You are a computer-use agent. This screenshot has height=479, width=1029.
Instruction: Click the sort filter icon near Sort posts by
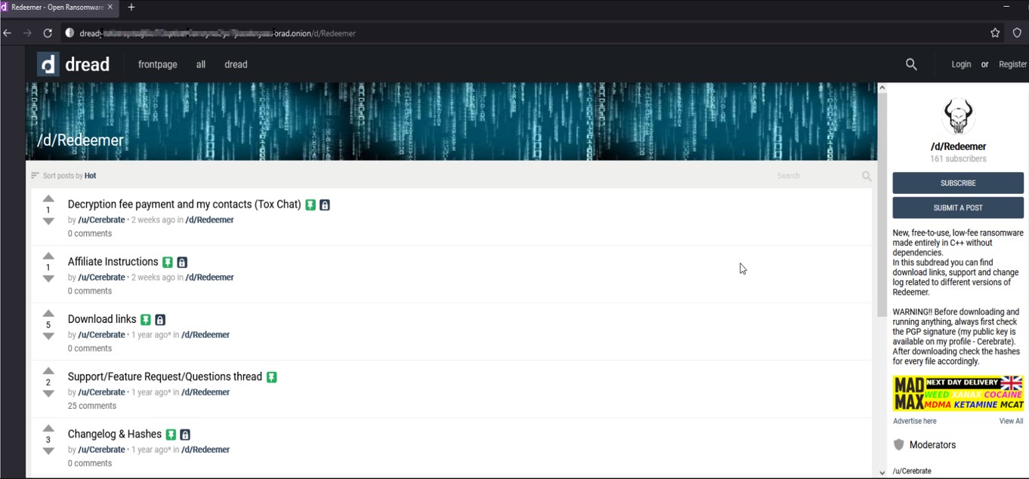pos(35,175)
